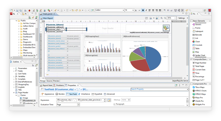Select Crosstab element in palette

pyautogui.click(x=197, y=45)
